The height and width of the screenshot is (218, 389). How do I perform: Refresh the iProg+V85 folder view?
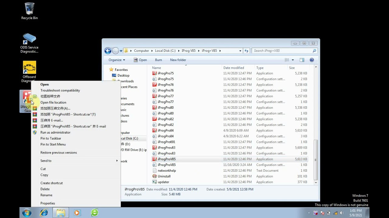coord(246,51)
